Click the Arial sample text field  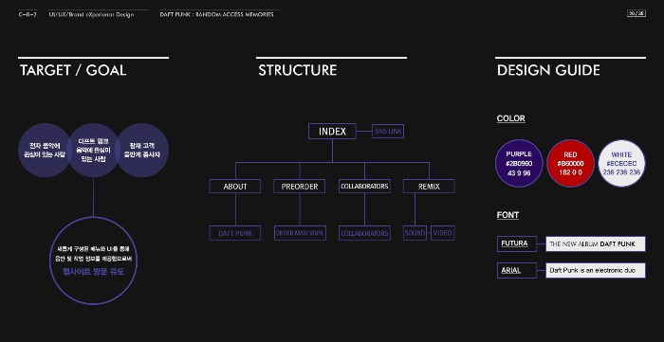click(596, 271)
